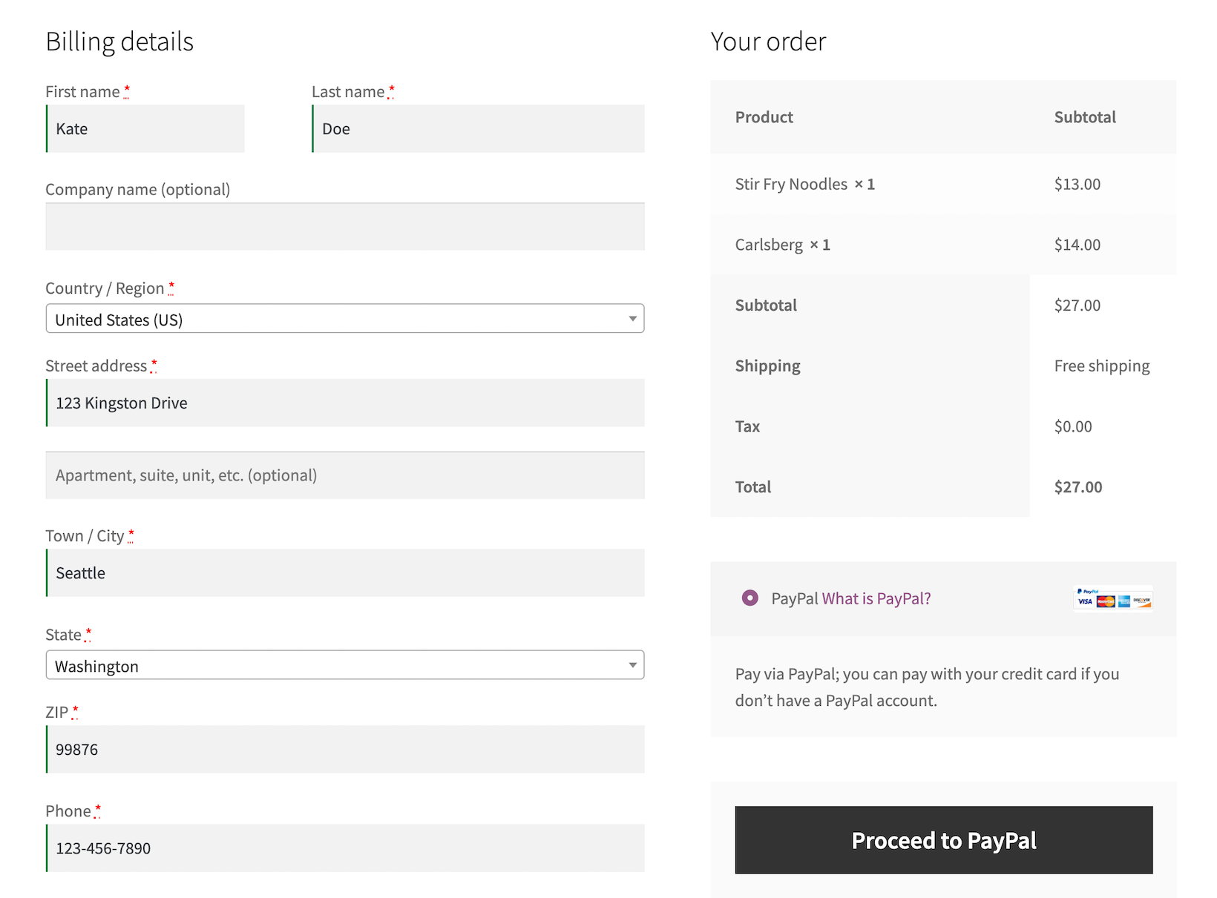The image size is (1217, 898).
Task: Click the red asterisk beside ZIP label
Action: [75, 709]
